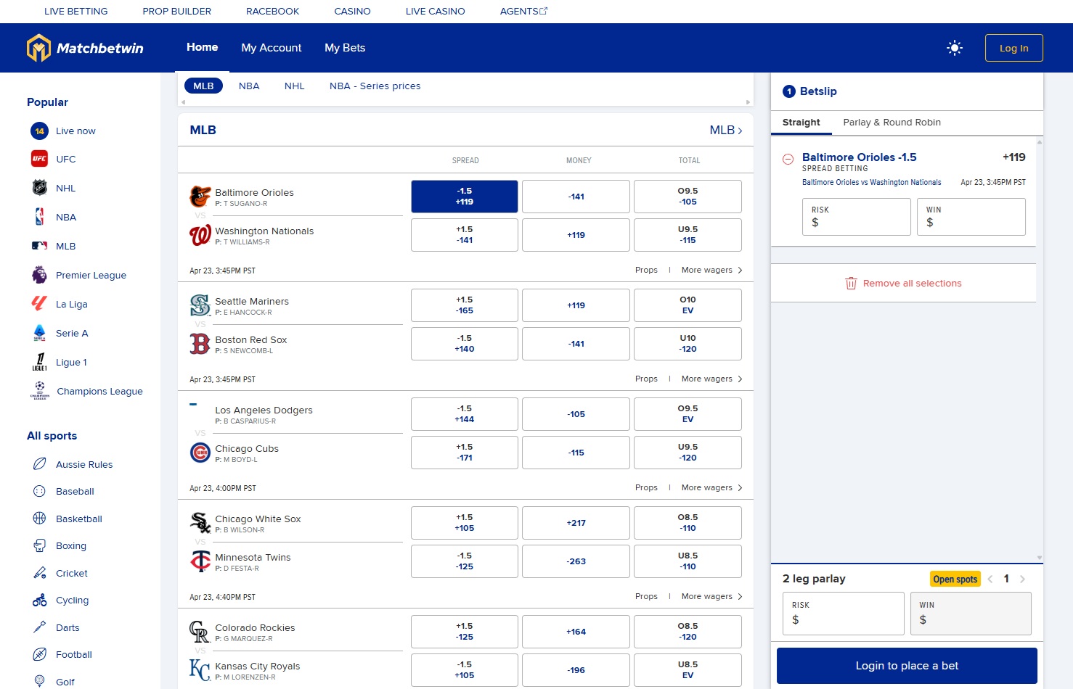Select the Cricket bat icon
This screenshot has width=1073, height=689.
point(39,573)
